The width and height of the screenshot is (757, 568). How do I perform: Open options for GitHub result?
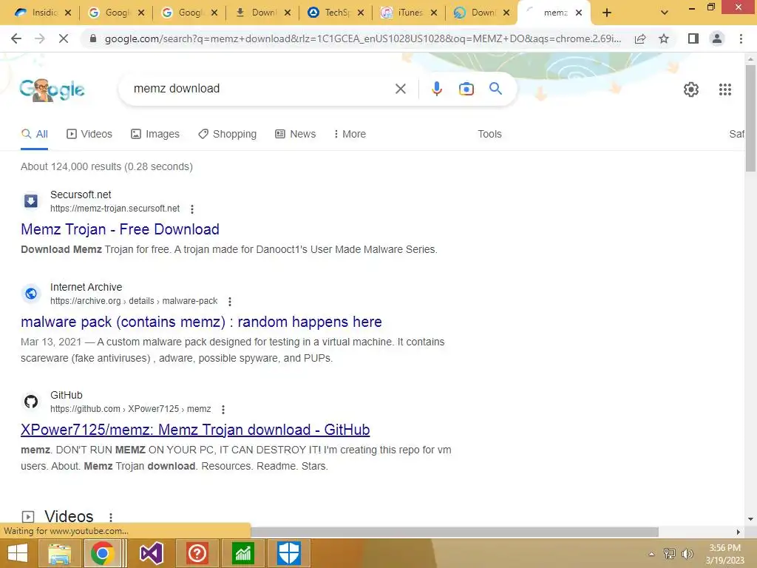(223, 410)
